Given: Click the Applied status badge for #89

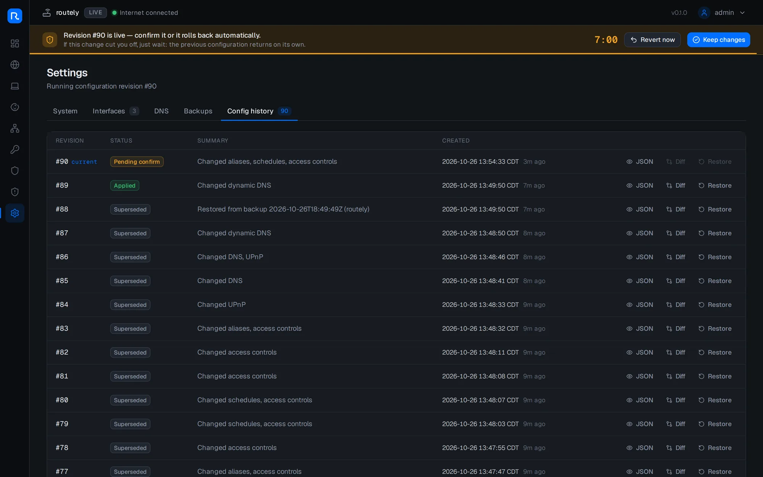Looking at the screenshot, I should [x=124, y=185].
